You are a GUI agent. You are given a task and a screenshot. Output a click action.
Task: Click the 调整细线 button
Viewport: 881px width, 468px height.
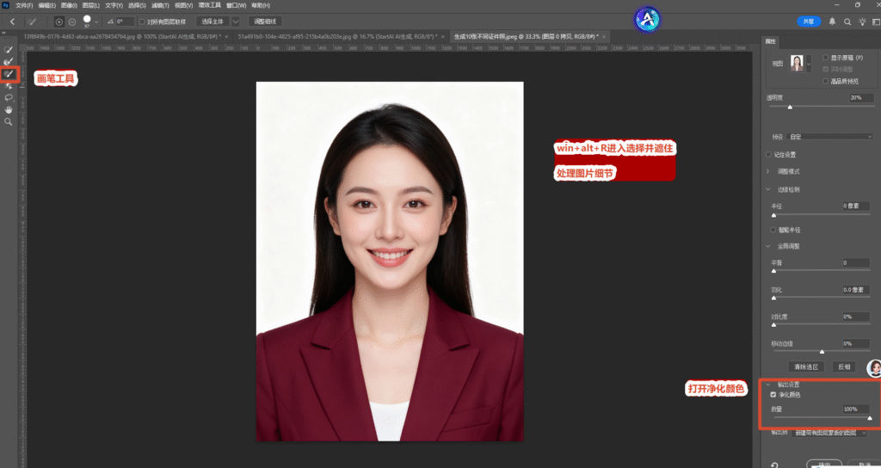(265, 22)
